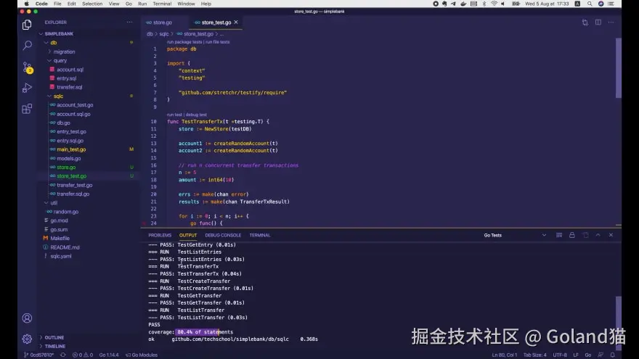
Task: Open macOS Spotlight search icon
Action: [590, 4]
